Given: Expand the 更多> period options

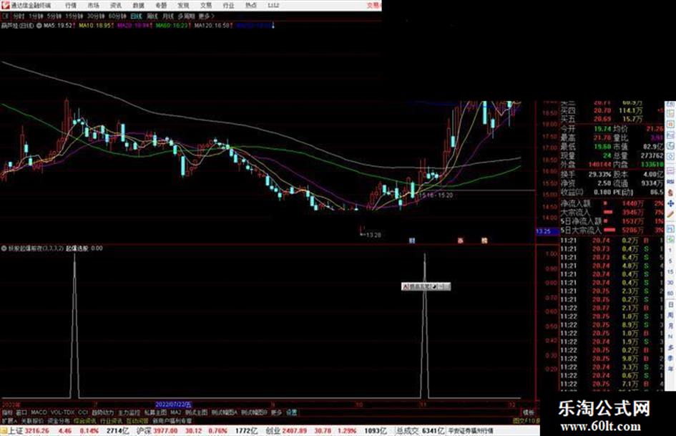Looking at the screenshot, I should coord(206,16).
